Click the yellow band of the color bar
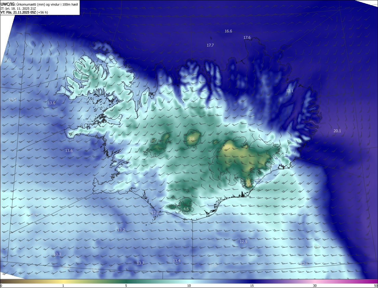 63,282
